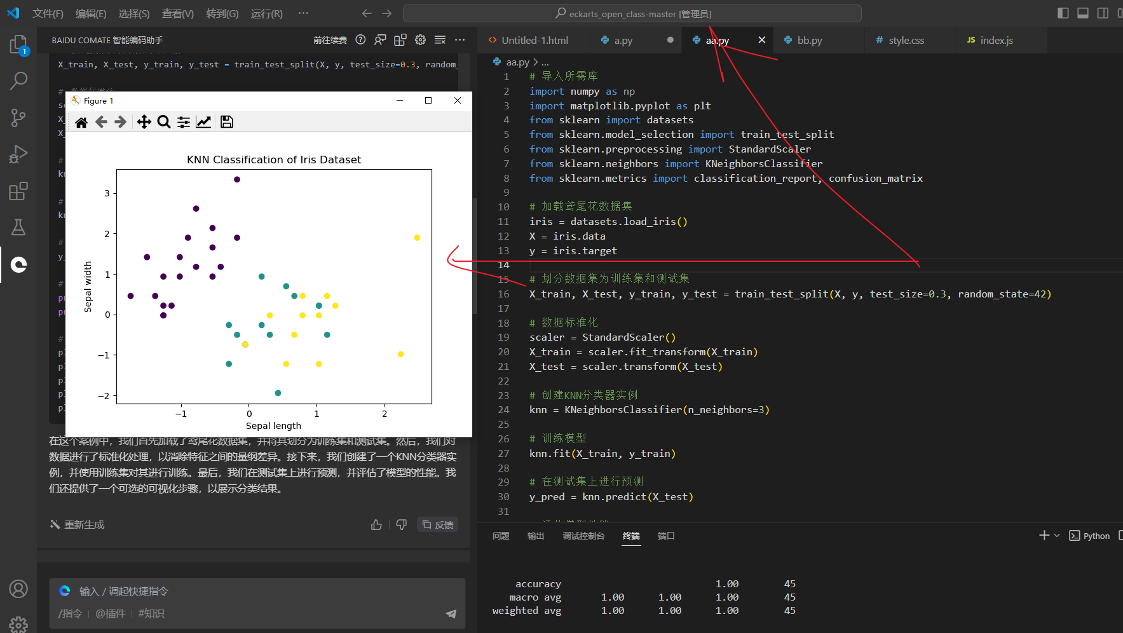Image resolution: width=1123 pixels, height=633 pixels.
Task: Open the 端口 panel tab
Action: [666, 536]
